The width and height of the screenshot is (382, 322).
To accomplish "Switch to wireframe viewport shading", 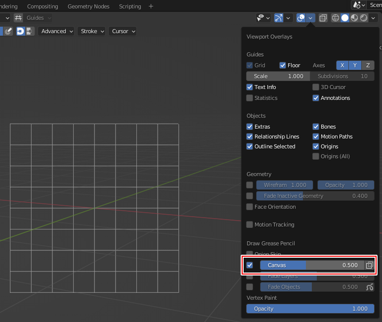I will click(336, 18).
